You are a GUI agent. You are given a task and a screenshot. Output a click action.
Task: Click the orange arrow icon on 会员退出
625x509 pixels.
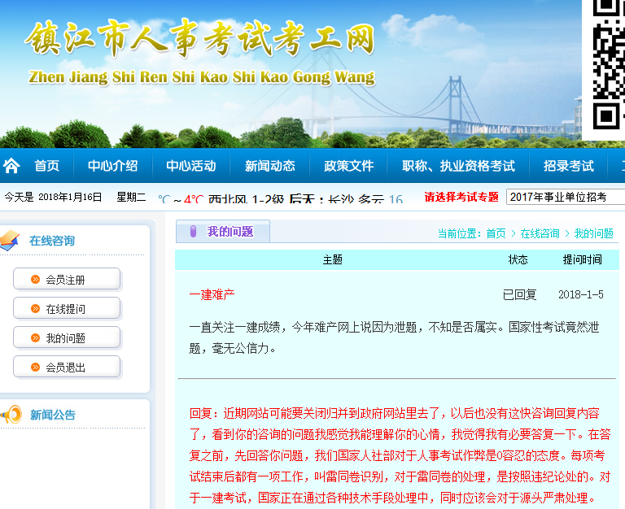click(x=35, y=368)
